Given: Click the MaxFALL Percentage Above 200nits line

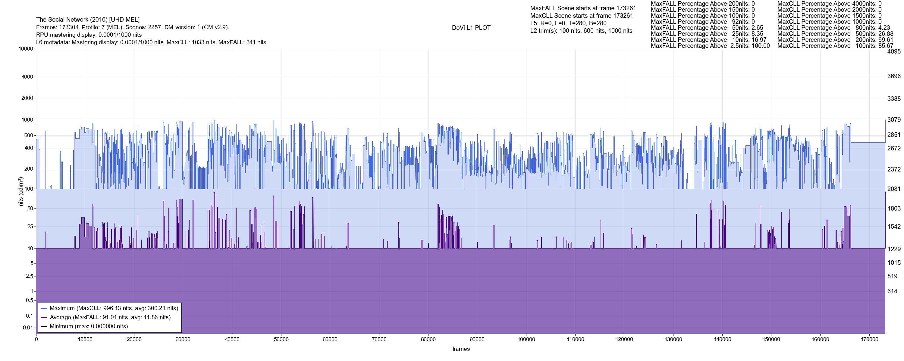Looking at the screenshot, I should 703,4.
